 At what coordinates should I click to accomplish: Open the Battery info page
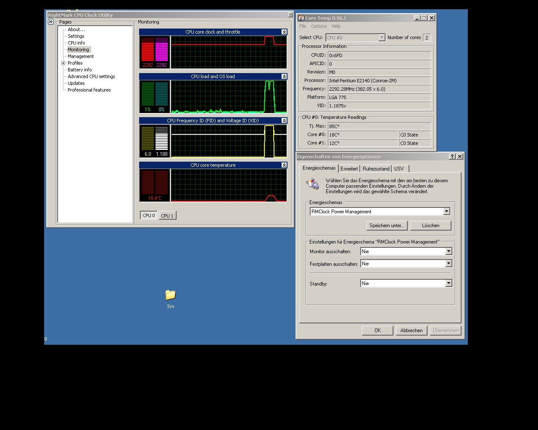(x=80, y=70)
